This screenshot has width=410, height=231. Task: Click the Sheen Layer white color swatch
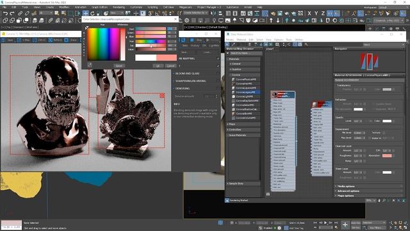(387, 173)
